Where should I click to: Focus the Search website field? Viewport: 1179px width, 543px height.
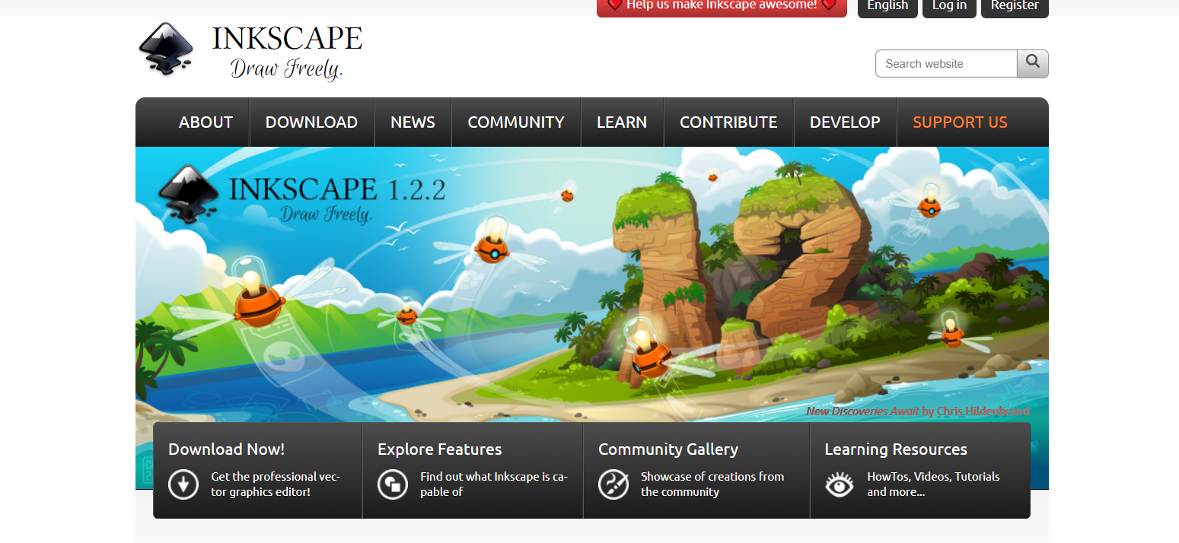tap(946, 64)
